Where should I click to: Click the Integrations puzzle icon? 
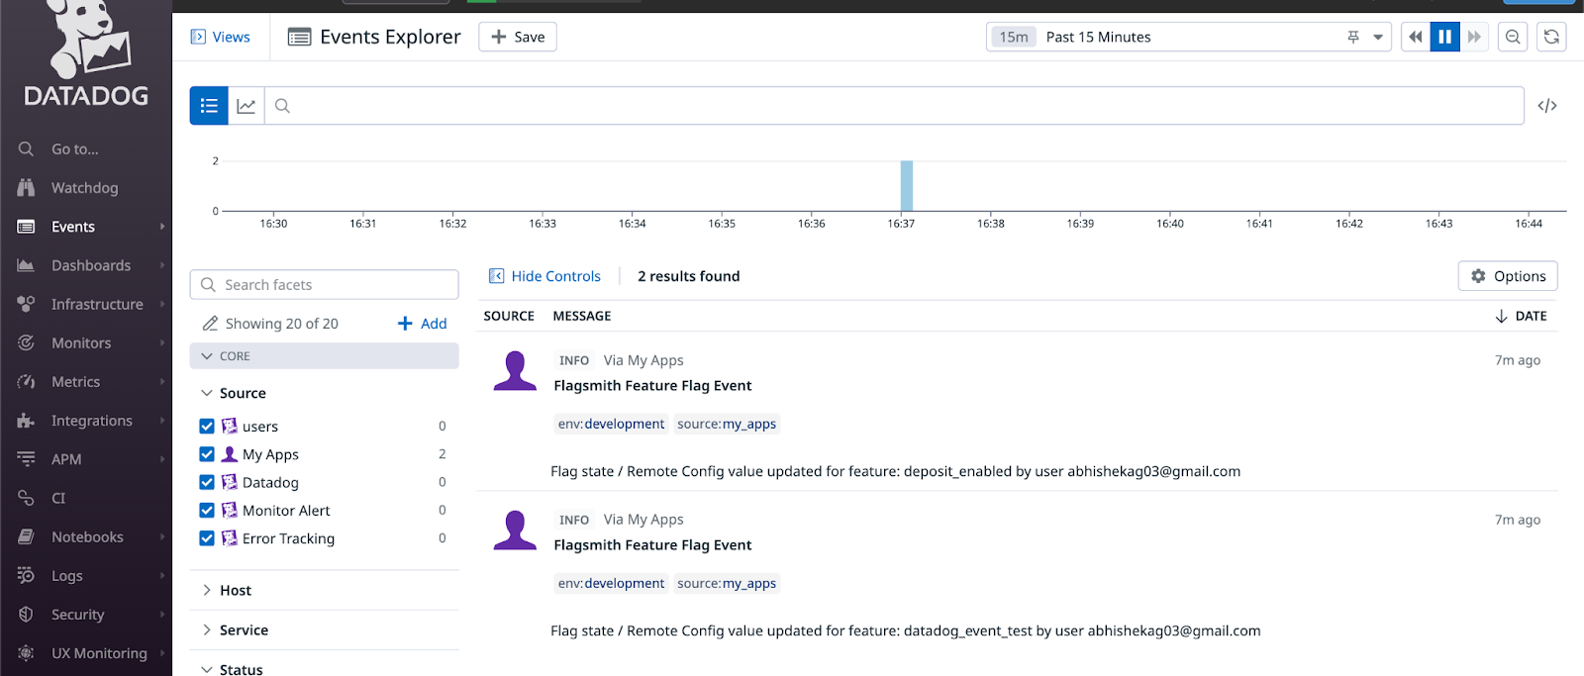point(26,421)
